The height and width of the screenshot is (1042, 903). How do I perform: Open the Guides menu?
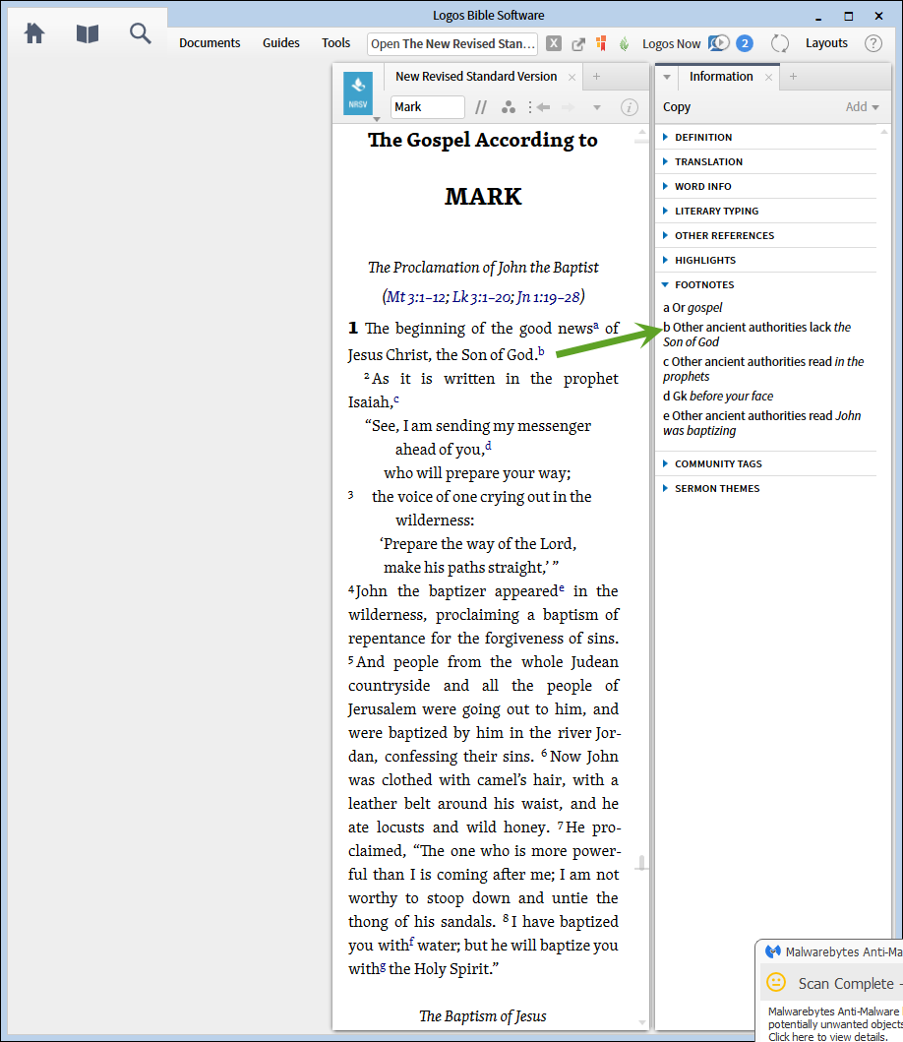pyautogui.click(x=281, y=43)
